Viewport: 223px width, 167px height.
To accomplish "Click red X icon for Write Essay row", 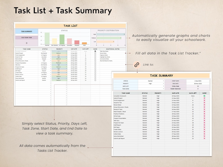I will tap(204, 116).
